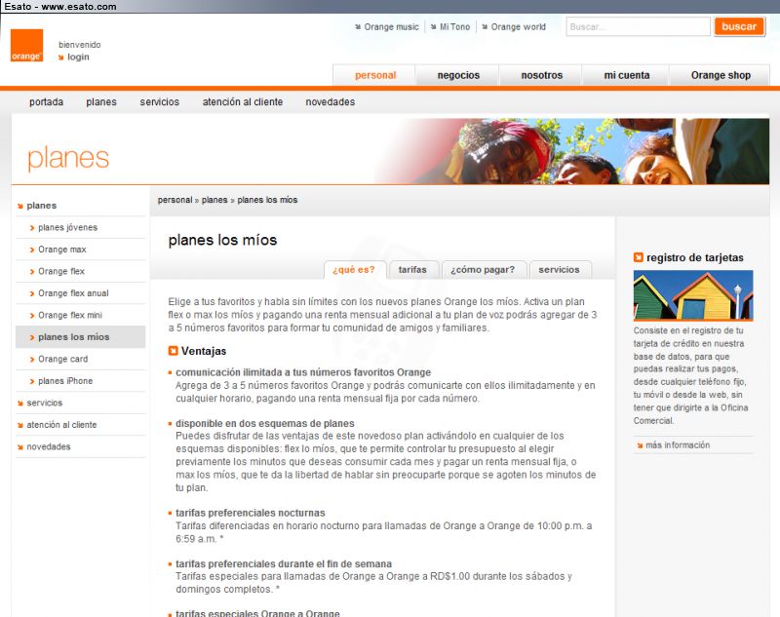Select Orange max in the sidebar
The height and width of the screenshot is (617, 780).
[x=81, y=250]
